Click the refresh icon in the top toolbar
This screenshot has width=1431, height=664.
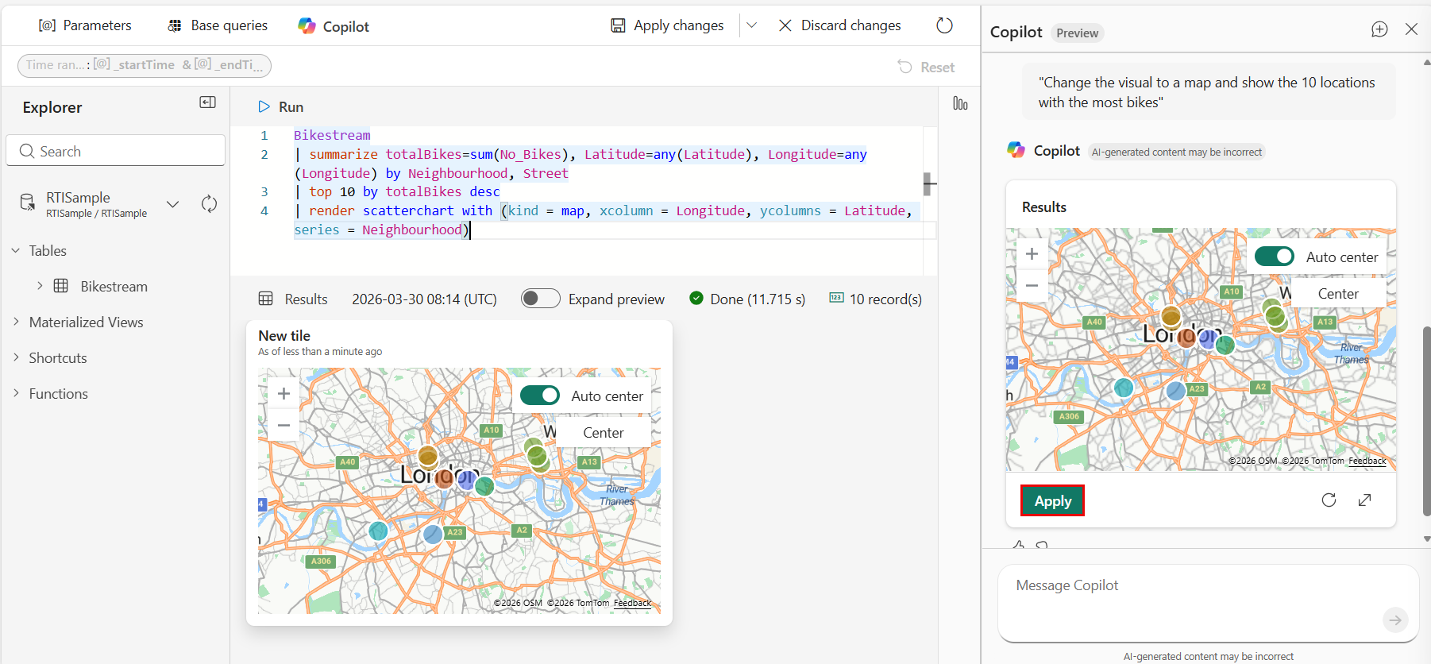click(x=944, y=25)
